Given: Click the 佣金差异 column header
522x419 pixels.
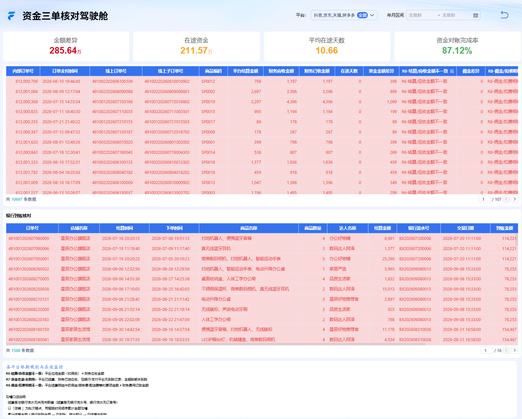Looking at the screenshot, I should [471, 71].
